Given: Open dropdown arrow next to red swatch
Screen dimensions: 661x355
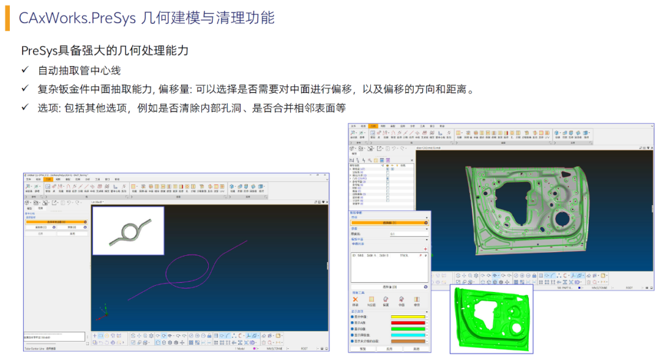Looking at the screenshot, I should [427, 323].
